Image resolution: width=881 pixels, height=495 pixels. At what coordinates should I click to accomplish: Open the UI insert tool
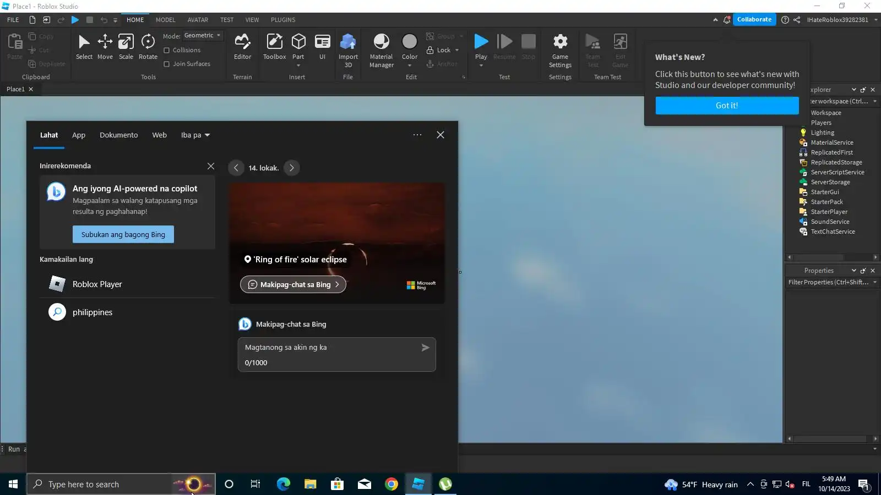point(323,47)
